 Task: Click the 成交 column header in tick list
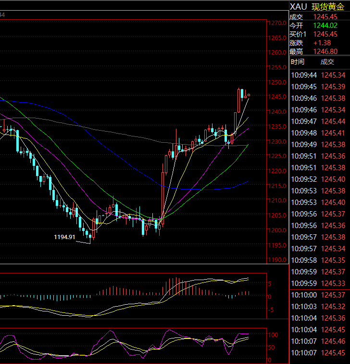click(327, 62)
